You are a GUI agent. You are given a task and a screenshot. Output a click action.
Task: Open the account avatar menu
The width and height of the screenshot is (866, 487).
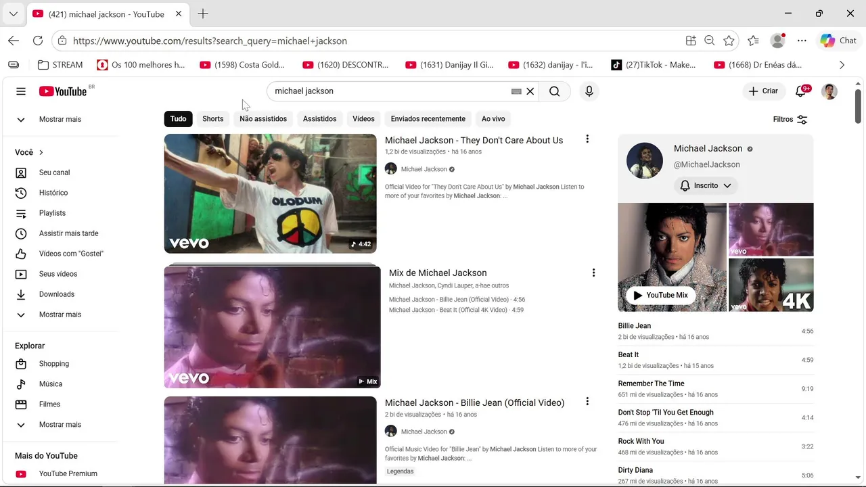pyautogui.click(x=829, y=91)
